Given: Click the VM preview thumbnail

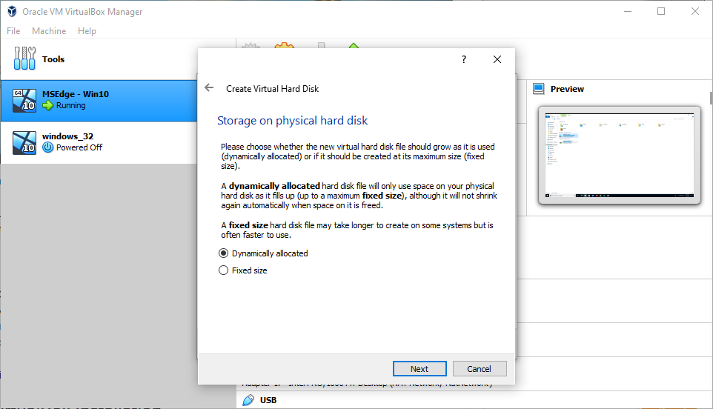Looking at the screenshot, I should point(620,156).
